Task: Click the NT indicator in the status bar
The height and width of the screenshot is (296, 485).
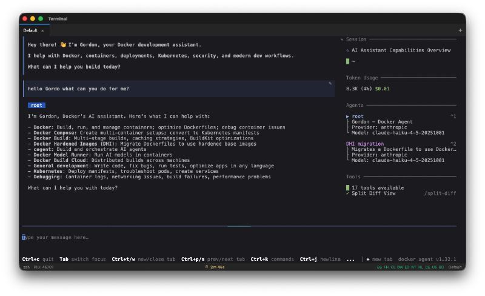Action: click(x=413, y=267)
